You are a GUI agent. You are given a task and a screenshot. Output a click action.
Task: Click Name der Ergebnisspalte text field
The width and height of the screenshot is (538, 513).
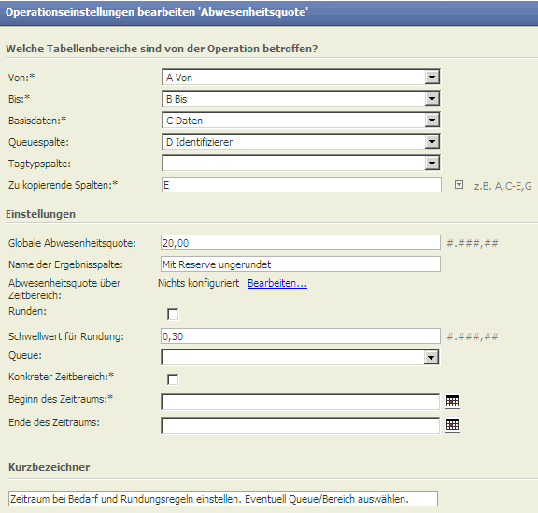[x=301, y=264]
